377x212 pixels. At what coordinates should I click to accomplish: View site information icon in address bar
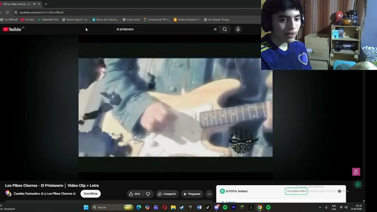pyautogui.click(x=16, y=12)
